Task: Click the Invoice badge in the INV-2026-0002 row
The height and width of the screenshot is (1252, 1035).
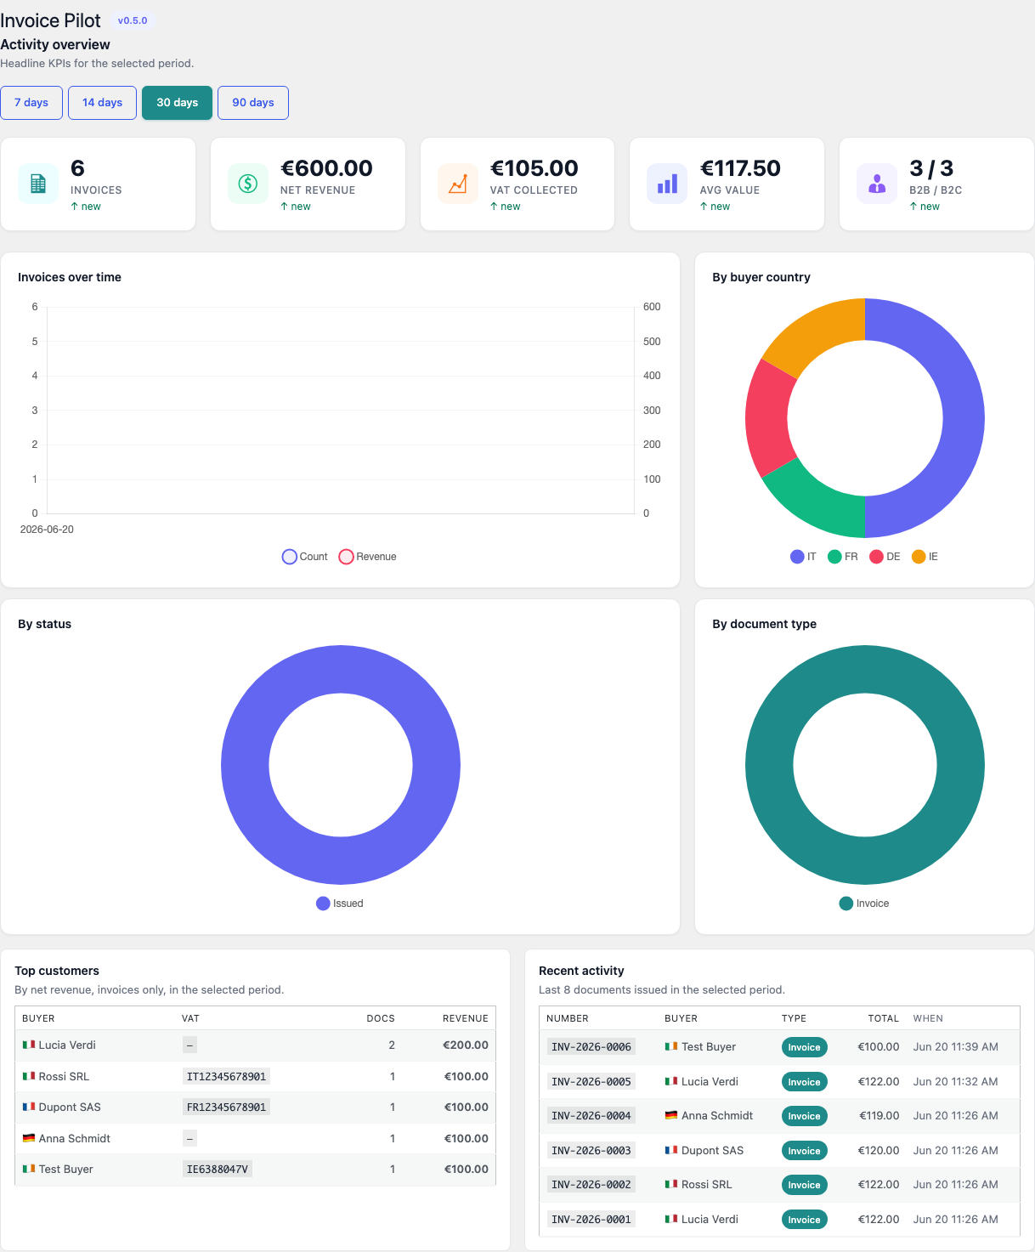Action: pos(804,1185)
